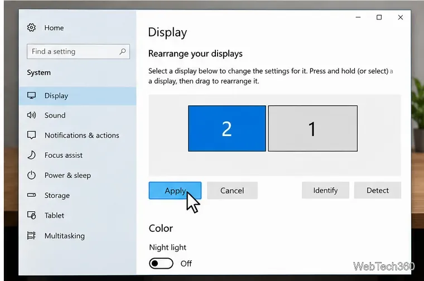Open Notifications & actions settings
Viewport: 424px width, 281px height.
point(81,135)
